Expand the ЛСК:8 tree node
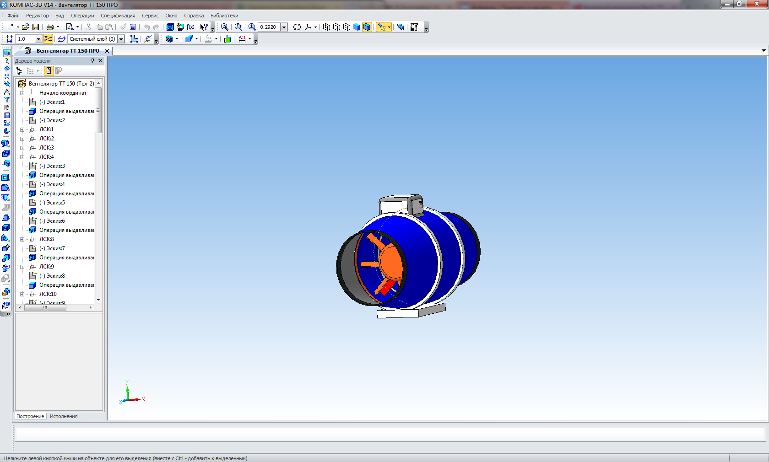 [22, 239]
